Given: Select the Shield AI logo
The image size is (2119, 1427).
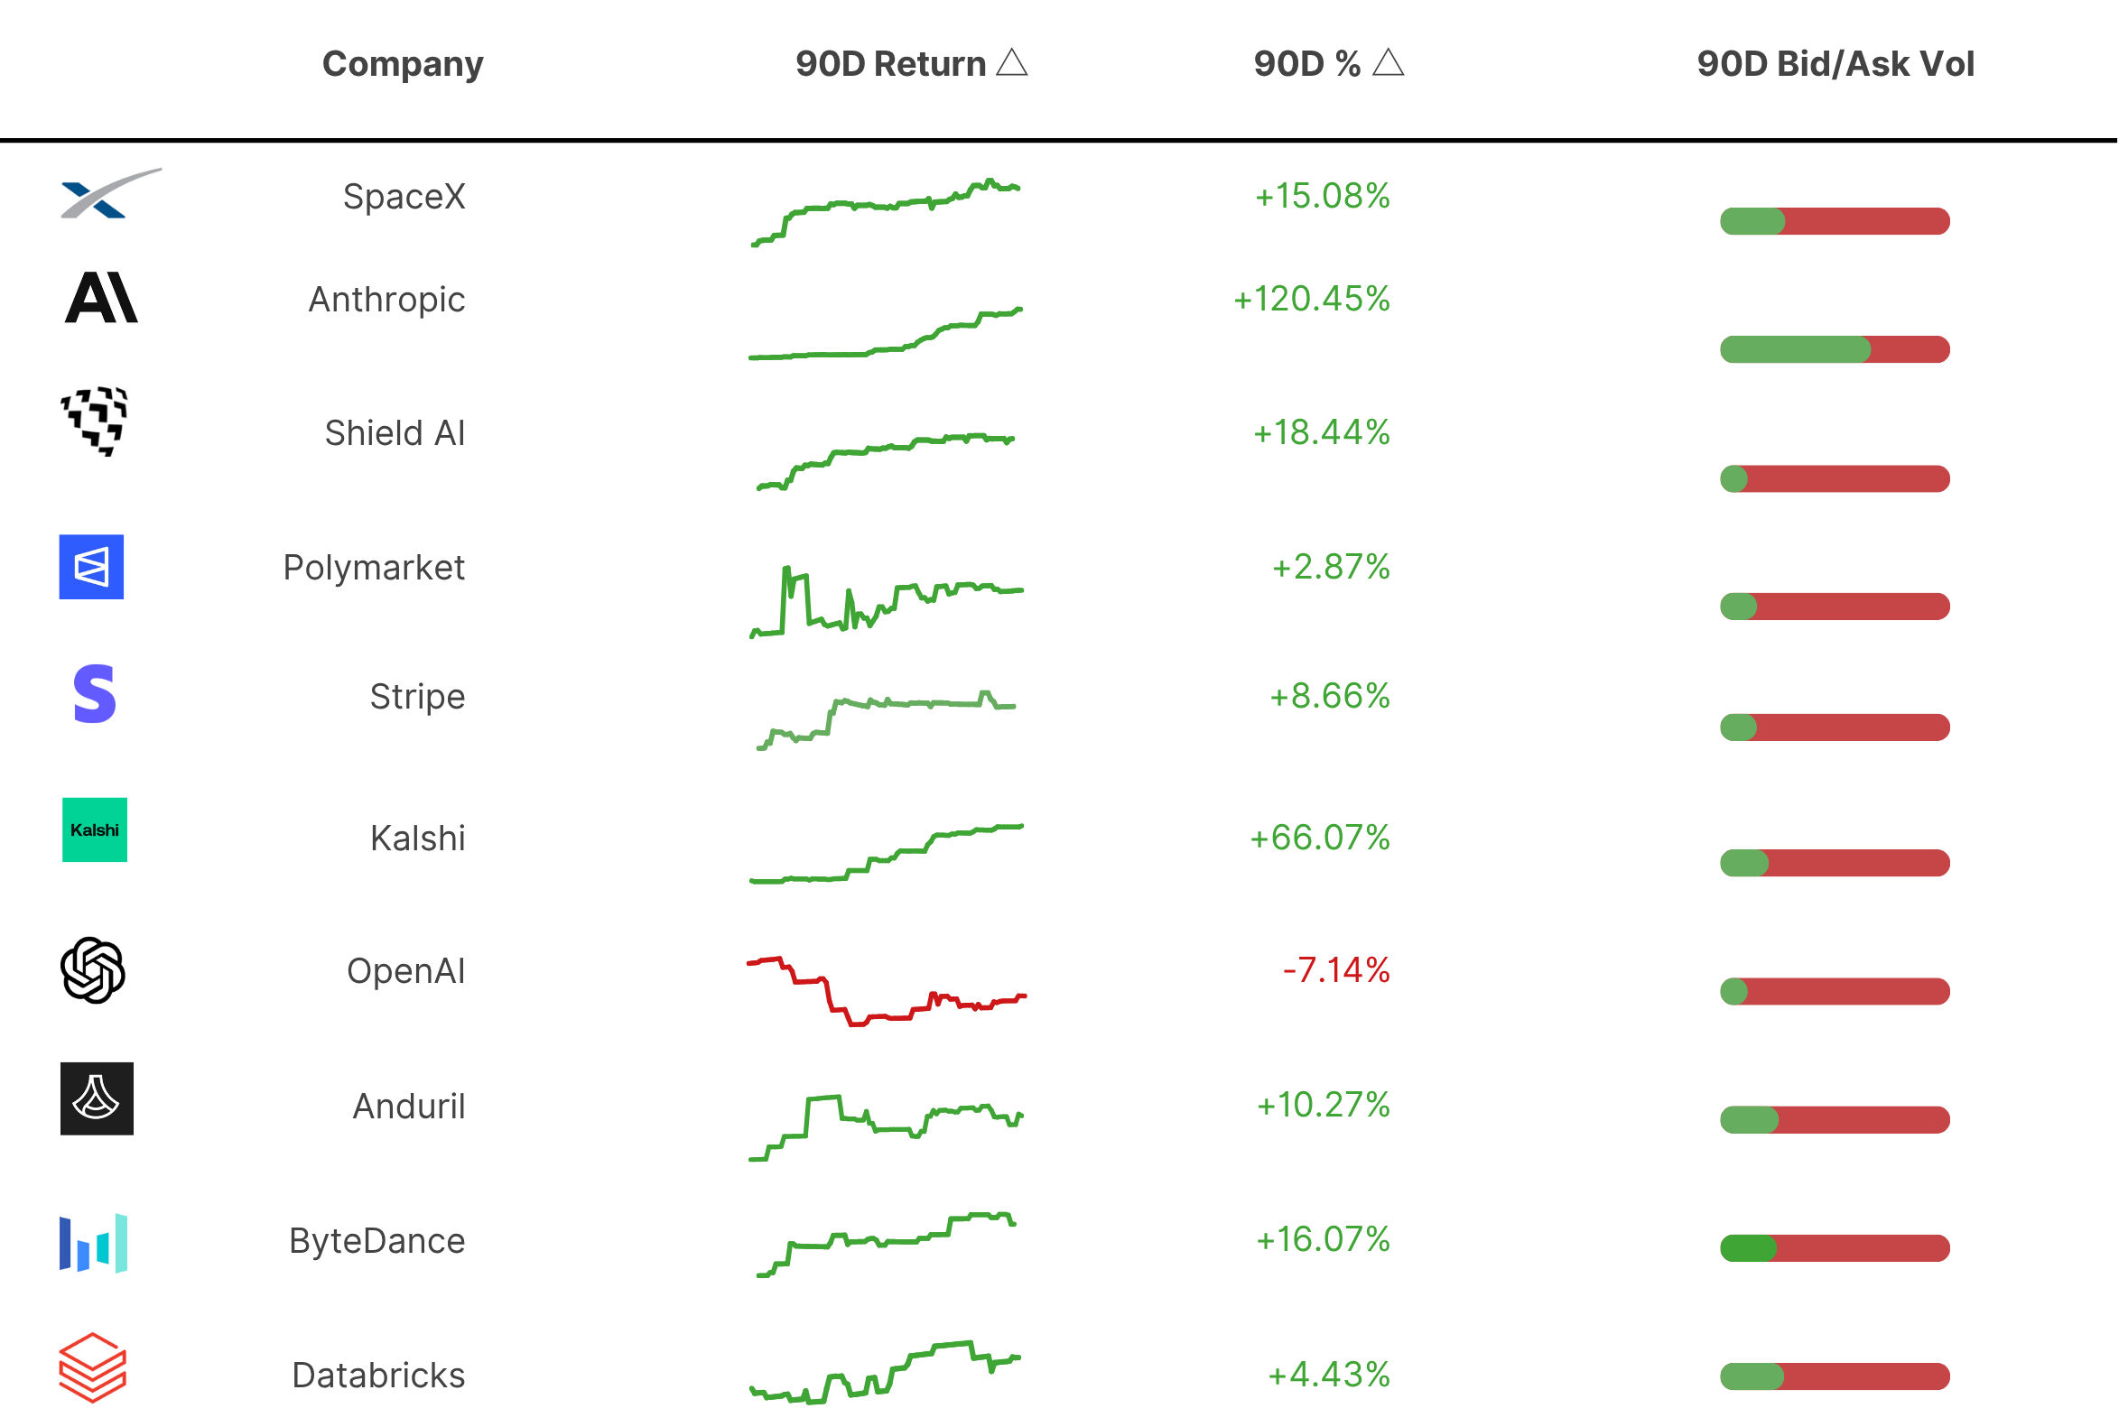Looking at the screenshot, I should [95, 422].
